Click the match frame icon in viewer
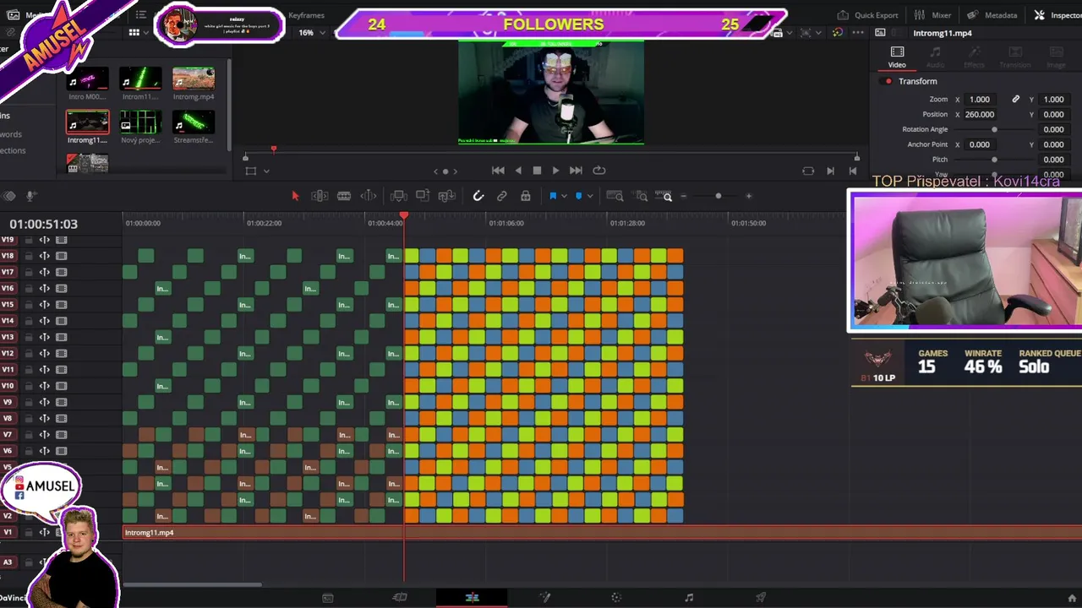Image resolution: width=1082 pixels, height=608 pixels. point(808,171)
